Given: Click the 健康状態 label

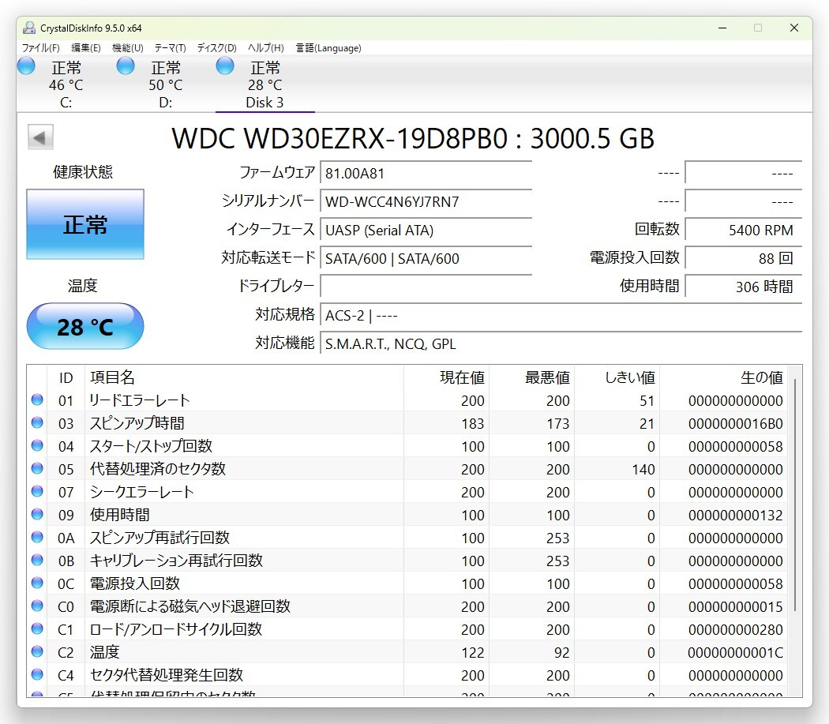Looking at the screenshot, I should click(x=83, y=172).
